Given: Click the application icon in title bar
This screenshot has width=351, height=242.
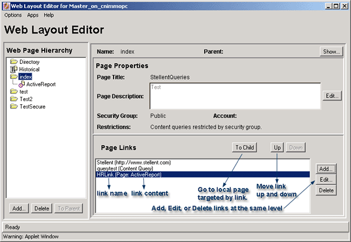Looking at the screenshot, I should tap(6, 6).
